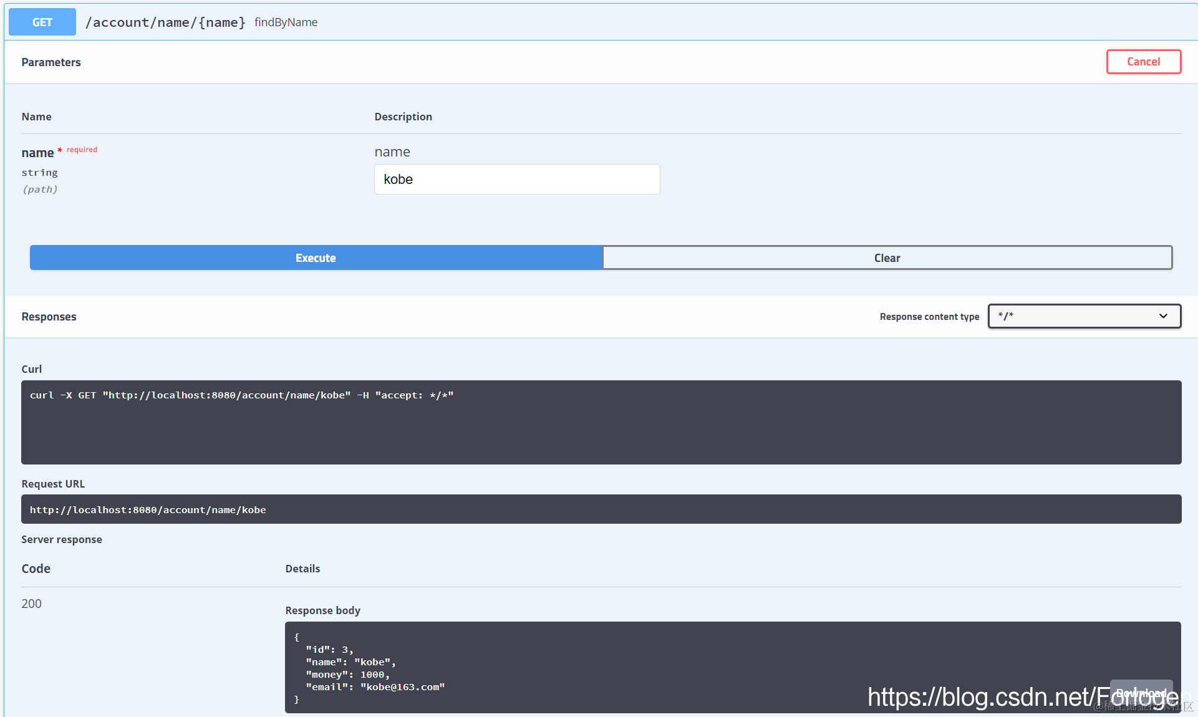Open the Response content type dropdown

[1084, 316]
